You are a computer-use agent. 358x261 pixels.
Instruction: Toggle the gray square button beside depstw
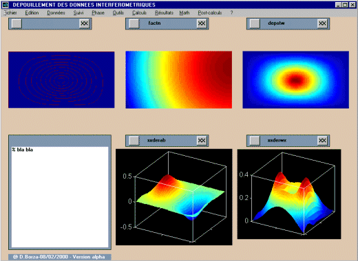(x=255, y=23)
